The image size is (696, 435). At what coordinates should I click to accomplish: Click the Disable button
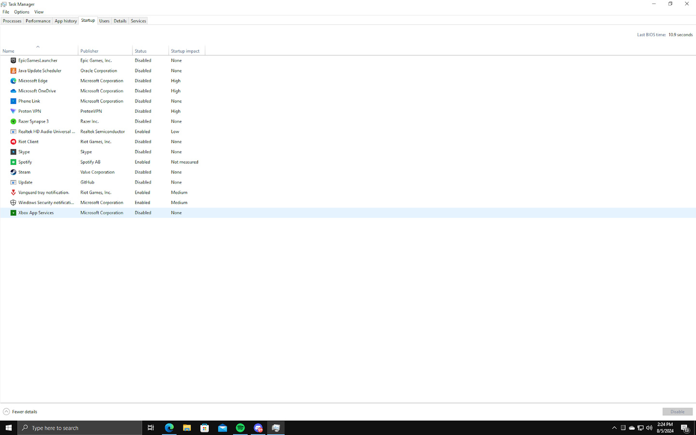tap(677, 411)
